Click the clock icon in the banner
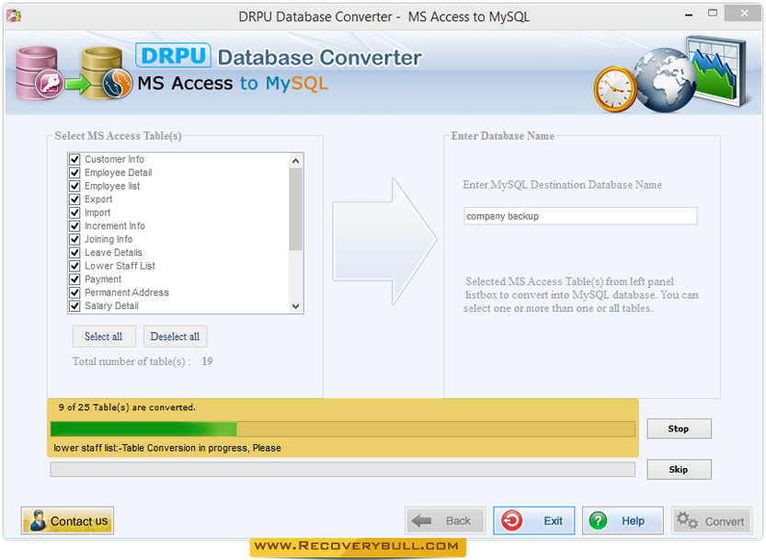This screenshot has height=560, width=766. click(x=615, y=89)
